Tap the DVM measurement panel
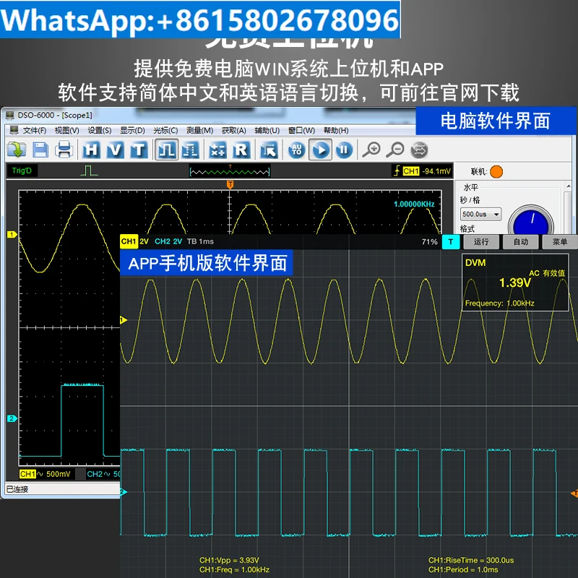The height and width of the screenshot is (578, 578). point(515,282)
